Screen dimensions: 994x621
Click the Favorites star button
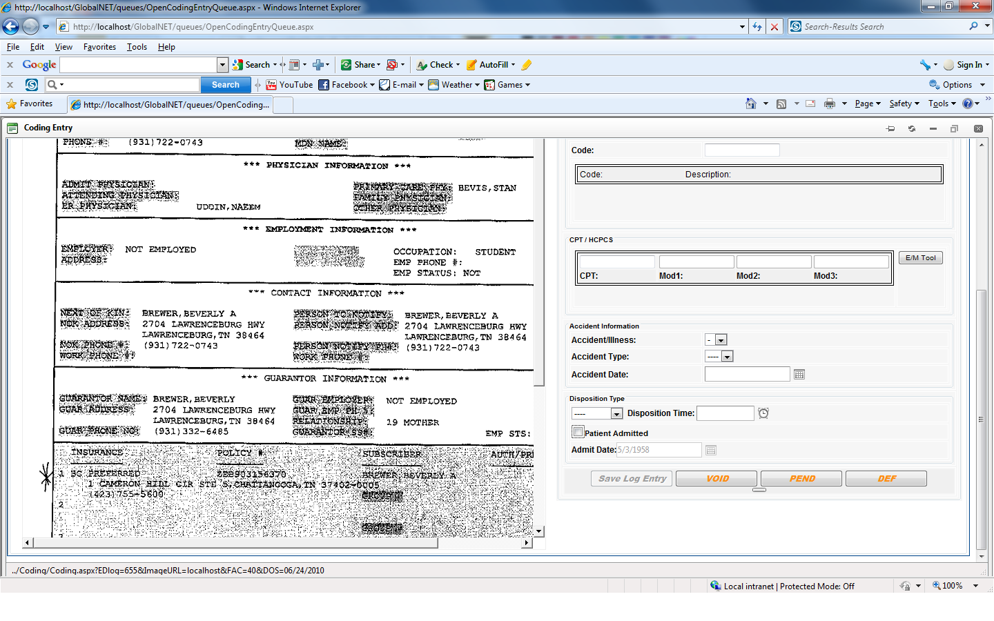click(30, 103)
